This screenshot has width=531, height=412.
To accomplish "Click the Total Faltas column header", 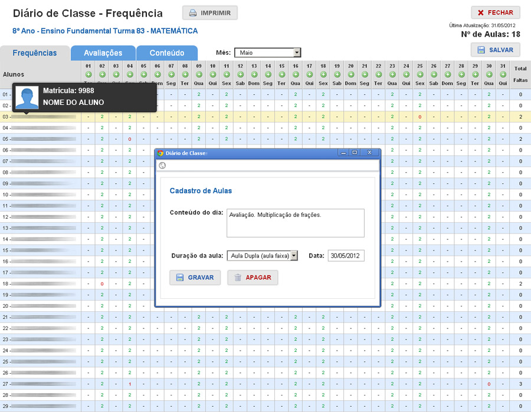I will coord(520,74).
